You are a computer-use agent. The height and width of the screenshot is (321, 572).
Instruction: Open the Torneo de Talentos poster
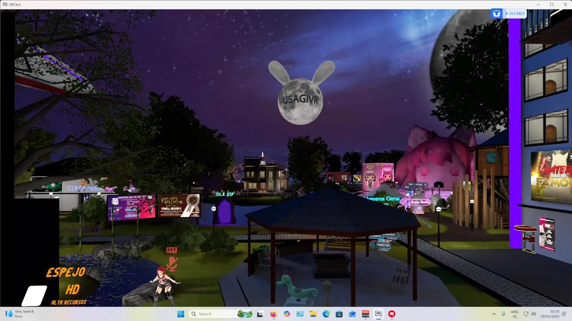click(x=179, y=206)
